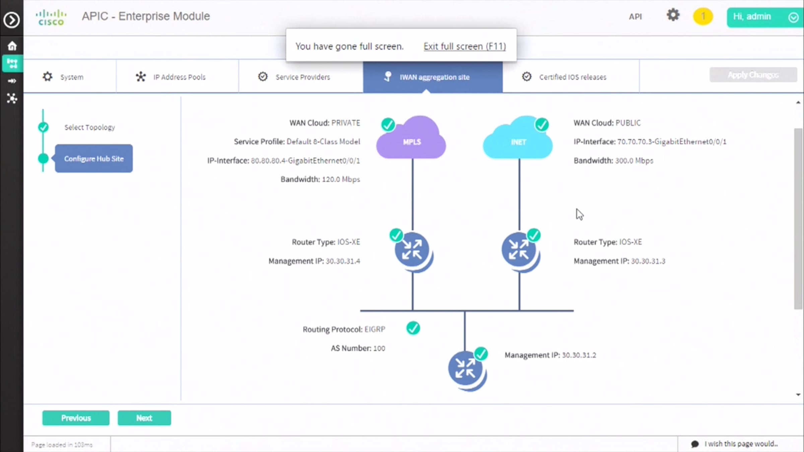Screen dimensions: 804x452
Task: Click the Cisco logo
Action: click(51, 17)
